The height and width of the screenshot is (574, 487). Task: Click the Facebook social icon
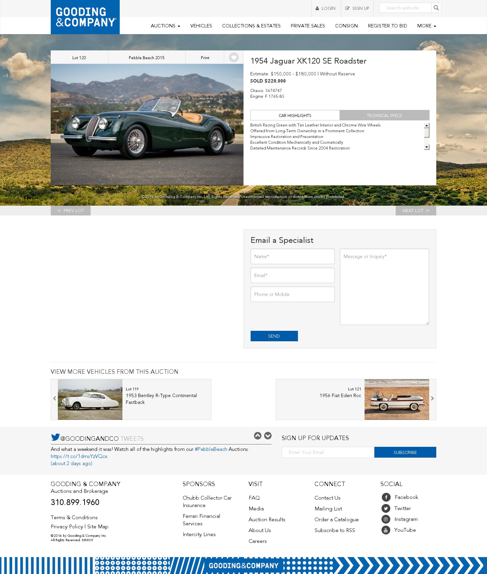pyautogui.click(x=386, y=497)
